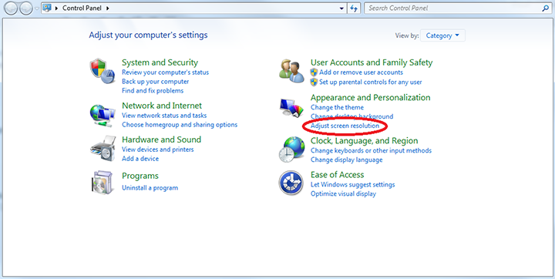Open the Network and Internet heading

[x=162, y=106]
